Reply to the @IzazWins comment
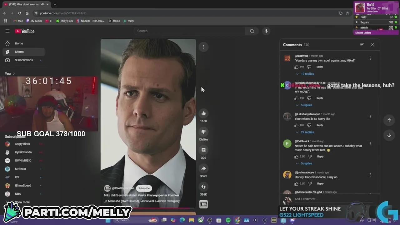Image resolution: width=400 pixels, height=225 pixels. [x=320, y=67]
